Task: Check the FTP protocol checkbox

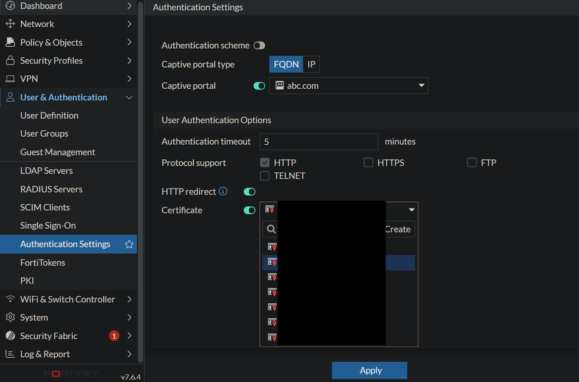Action: tap(472, 162)
